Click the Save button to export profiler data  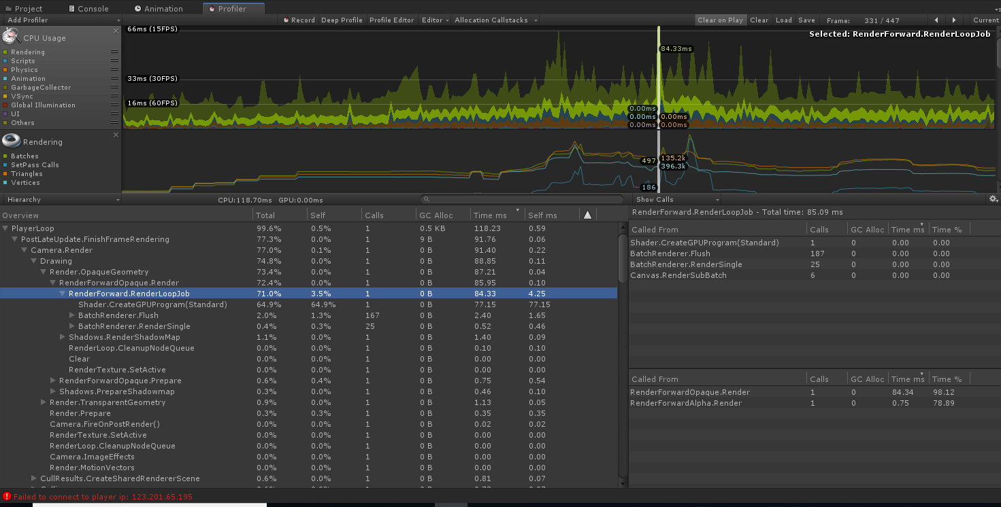coord(806,20)
